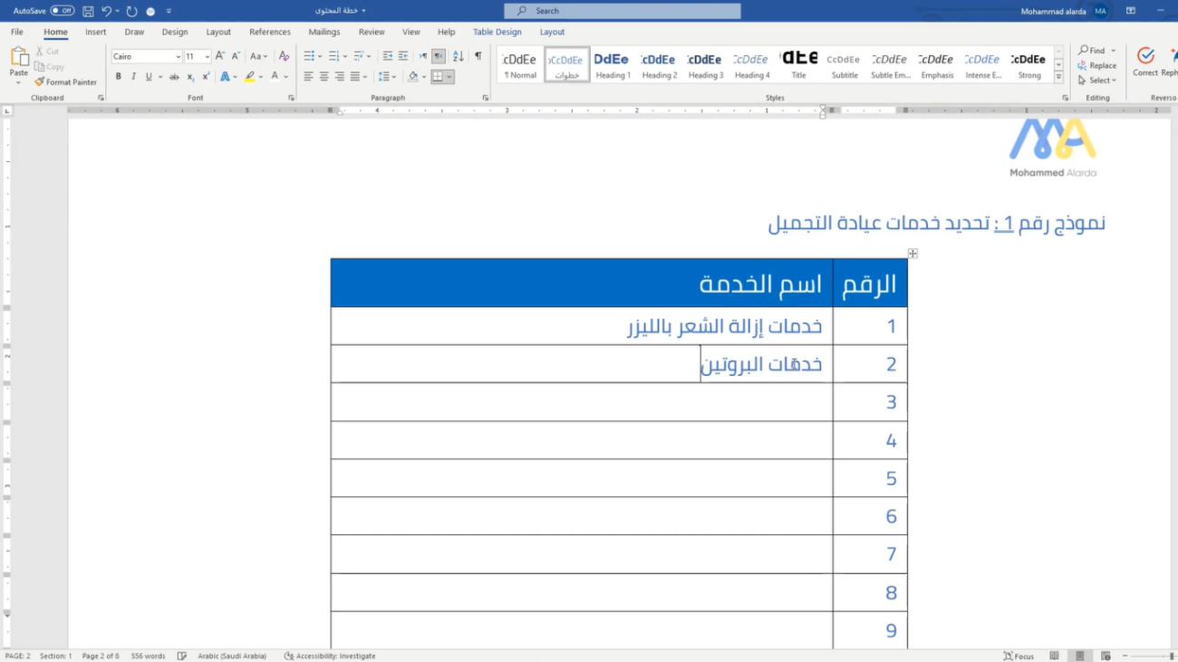Apply font color

coord(275,77)
